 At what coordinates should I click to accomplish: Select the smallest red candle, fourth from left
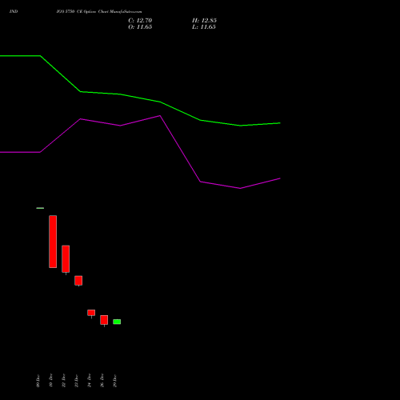coord(91,313)
